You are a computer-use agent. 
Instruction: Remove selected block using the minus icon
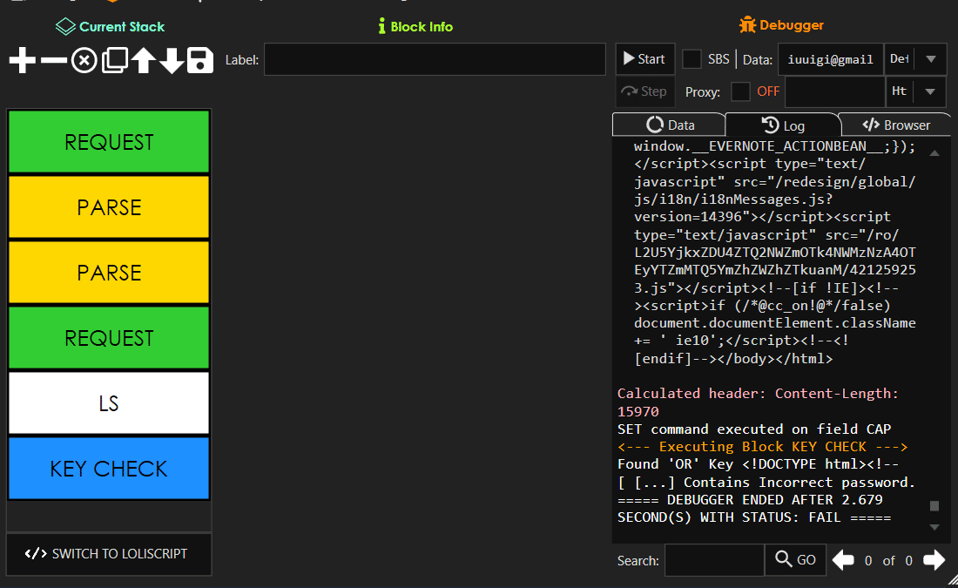point(52,59)
